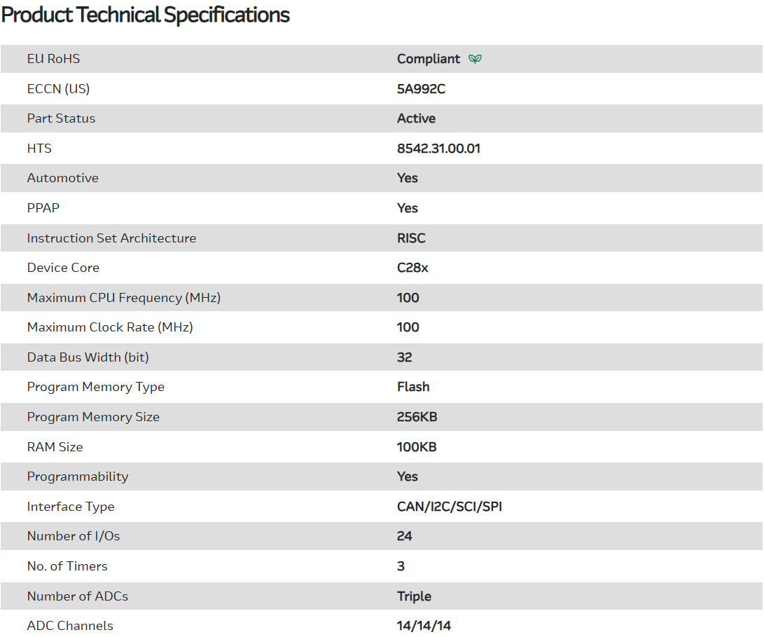
Task: Click the ECCN value 5A992C
Action: (421, 89)
